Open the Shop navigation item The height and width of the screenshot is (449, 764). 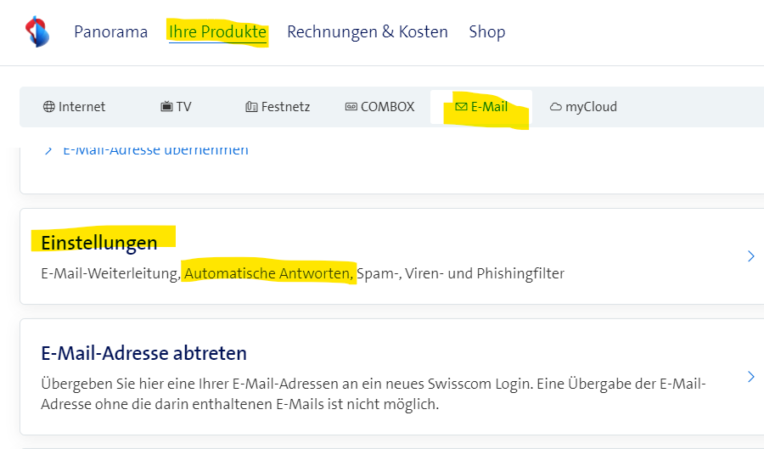pos(486,32)
